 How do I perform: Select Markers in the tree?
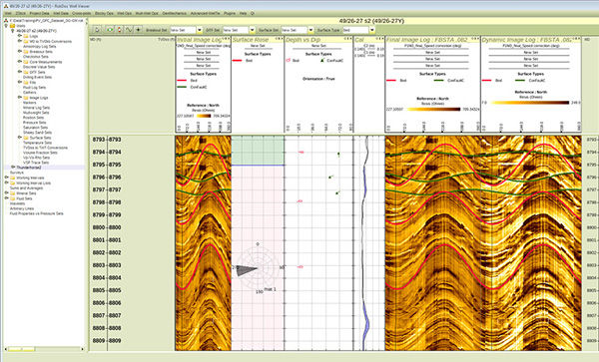[x=29, y=103]
